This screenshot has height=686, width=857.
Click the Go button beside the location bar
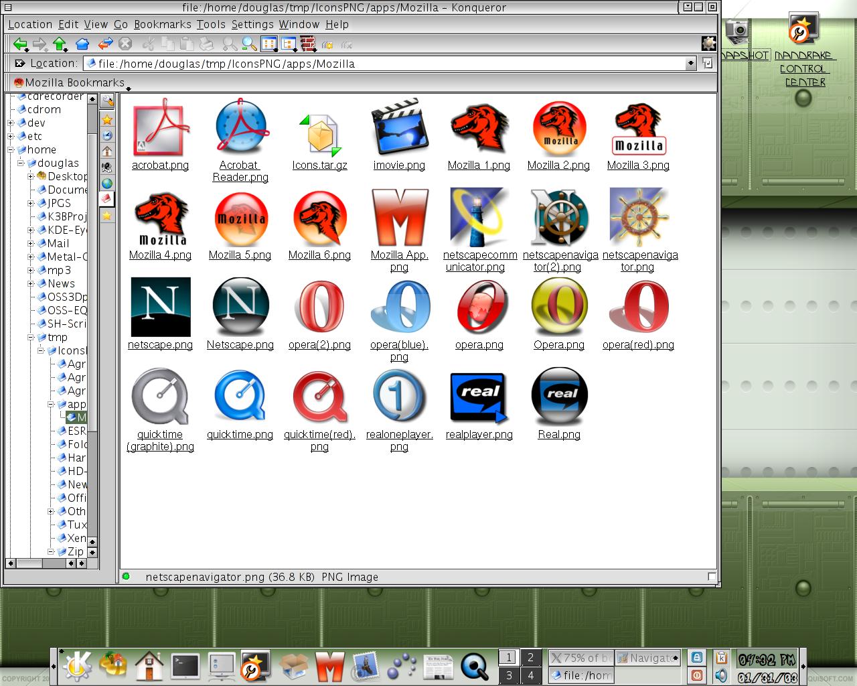(x=708, y=63)
